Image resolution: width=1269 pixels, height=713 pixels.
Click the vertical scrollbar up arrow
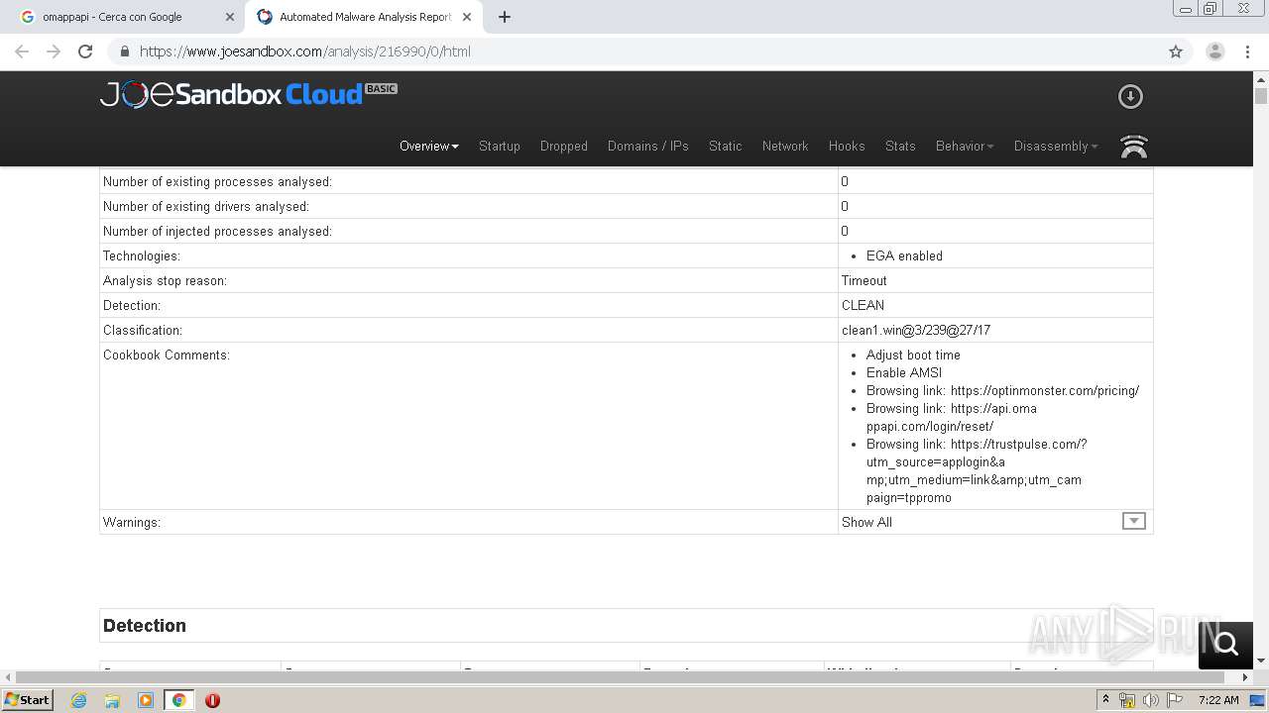[x=1261, y=79]
